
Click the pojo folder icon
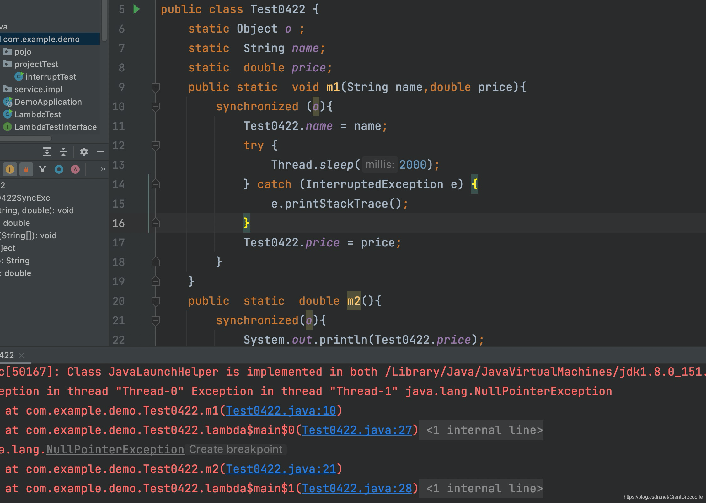pyautogui.click(x=8, y=51)
